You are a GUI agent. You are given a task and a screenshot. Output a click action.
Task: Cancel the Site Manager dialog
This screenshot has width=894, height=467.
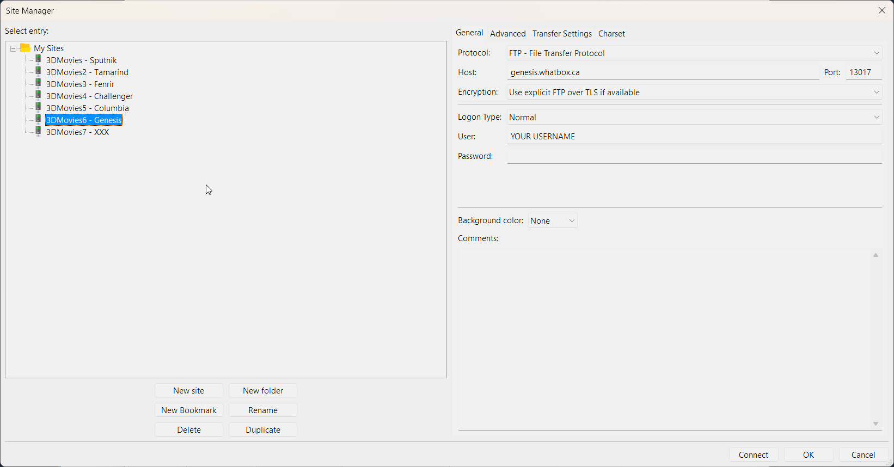(x=864, y=454)
